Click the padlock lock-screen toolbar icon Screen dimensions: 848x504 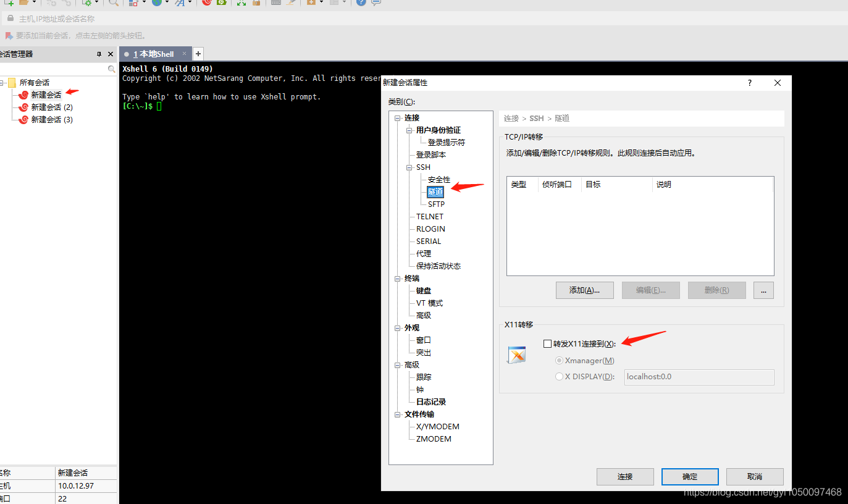(256, 2)
